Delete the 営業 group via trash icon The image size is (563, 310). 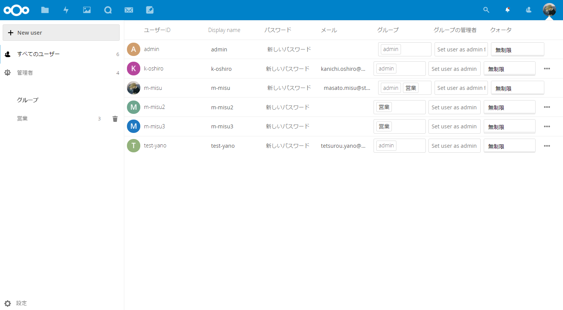tap(115, 119)
